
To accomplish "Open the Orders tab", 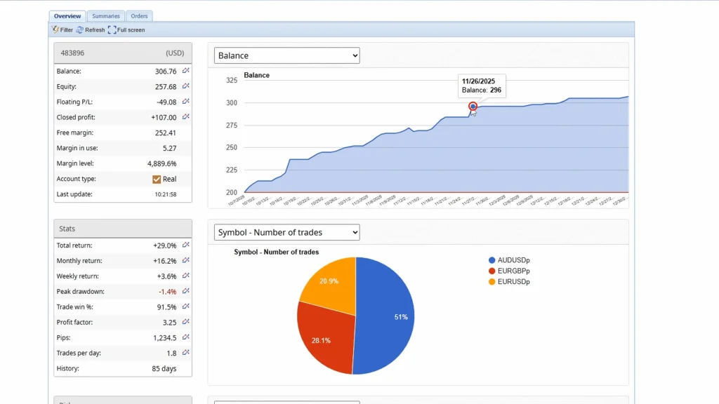I will tap(140, 16).
